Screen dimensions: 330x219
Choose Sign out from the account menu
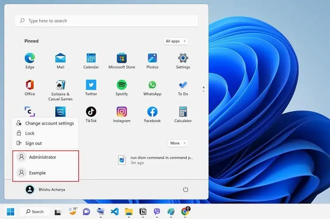46,143
